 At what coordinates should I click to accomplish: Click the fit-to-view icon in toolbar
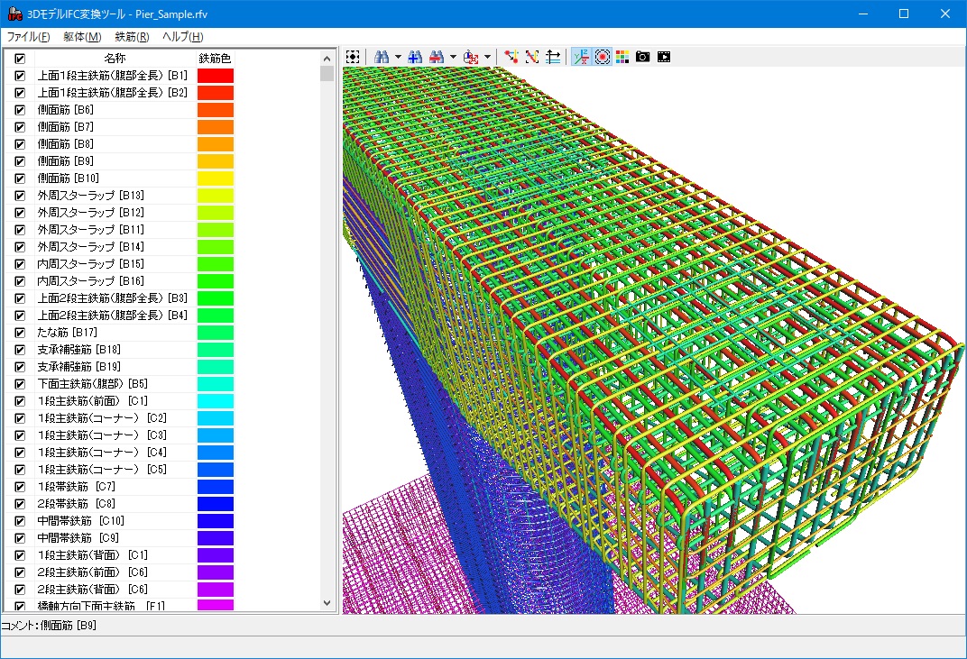(353, 57)
